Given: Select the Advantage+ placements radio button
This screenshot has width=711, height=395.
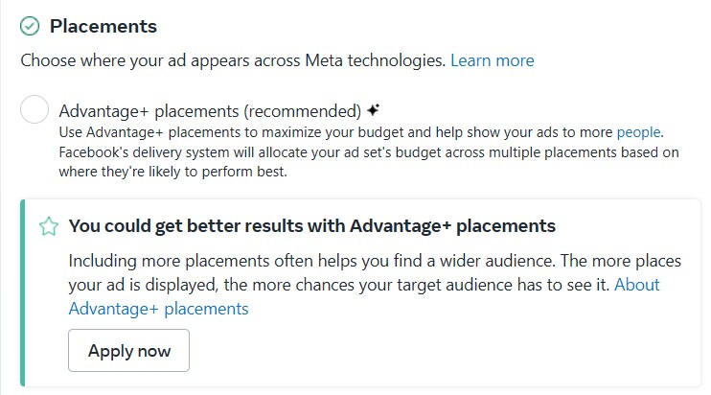Looking at the screenshot, I should [x=34, y=110].
